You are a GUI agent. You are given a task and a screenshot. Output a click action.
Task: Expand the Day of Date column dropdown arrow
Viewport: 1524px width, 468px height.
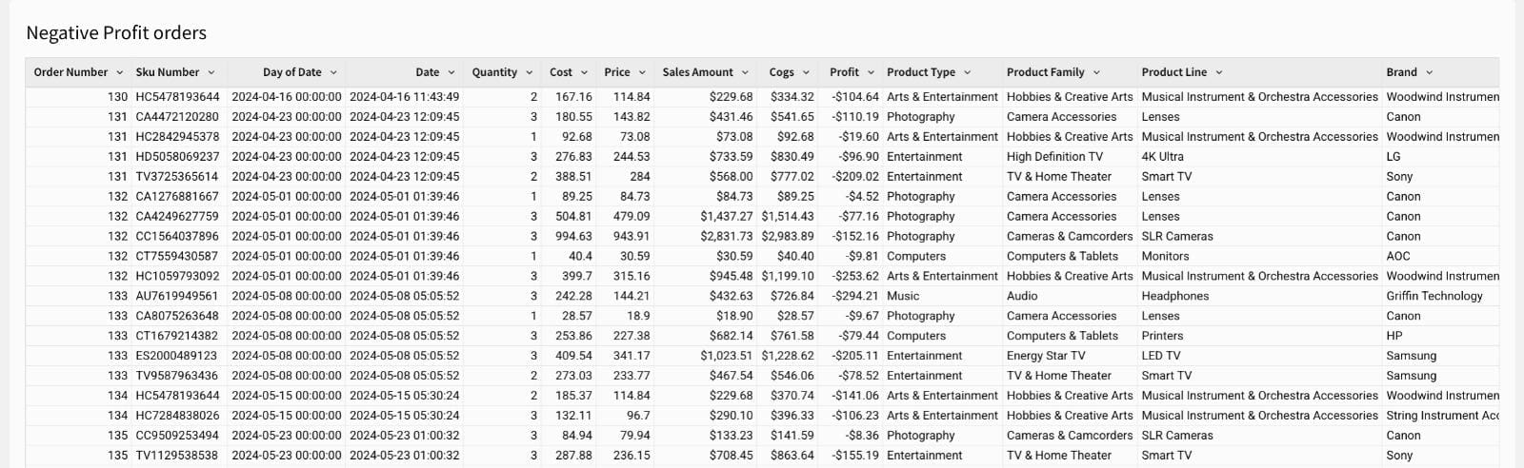pyautogui.click(x=333, y=72)
